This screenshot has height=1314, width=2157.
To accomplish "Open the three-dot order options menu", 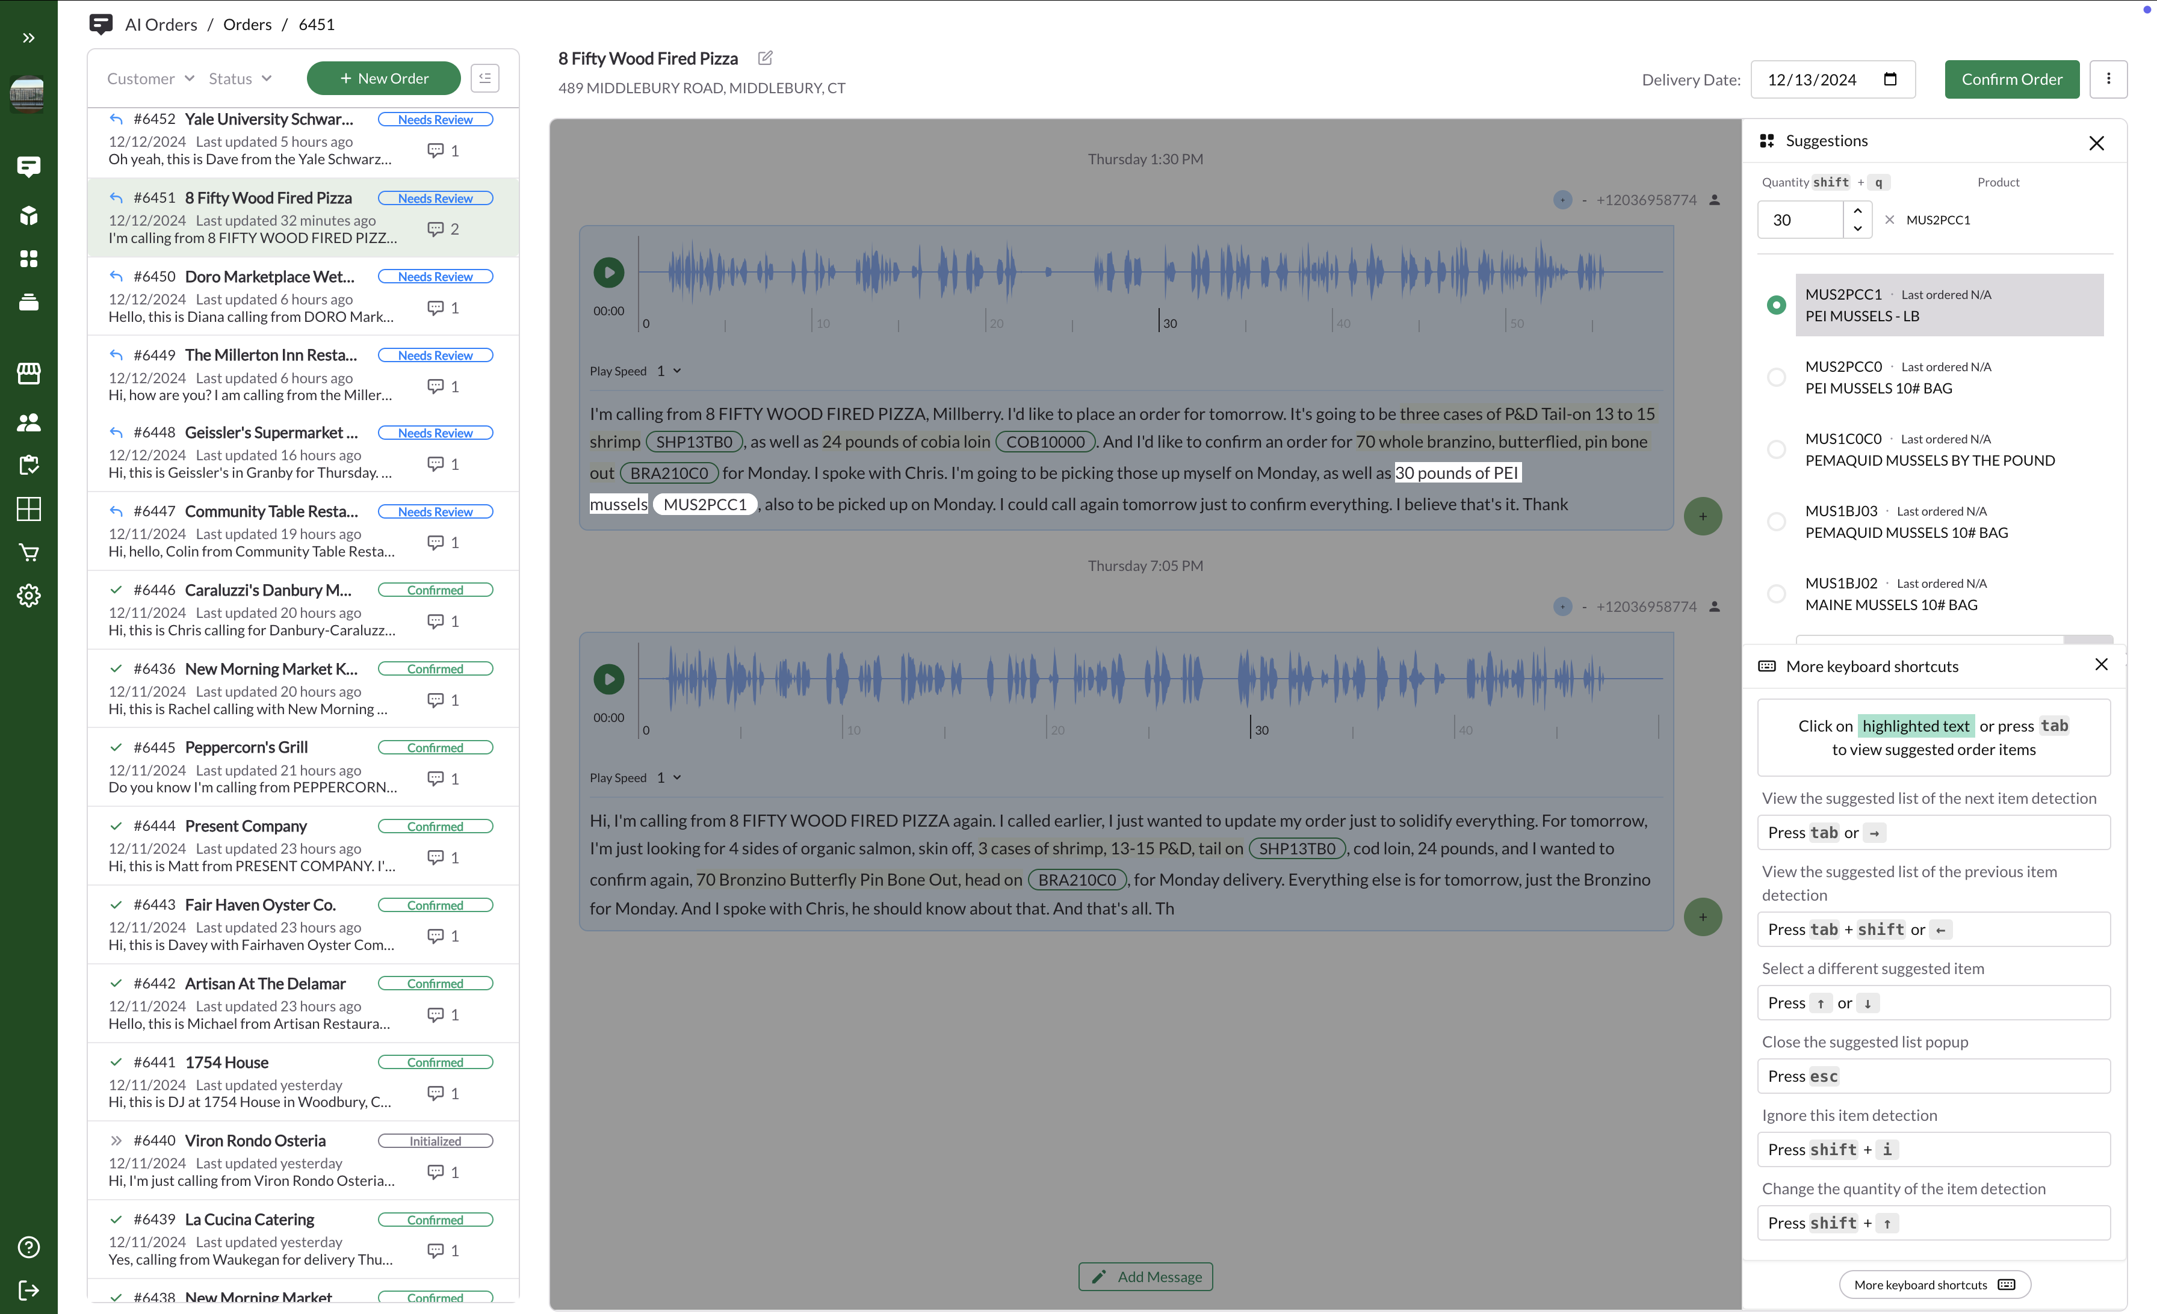I will point(2108,79).
